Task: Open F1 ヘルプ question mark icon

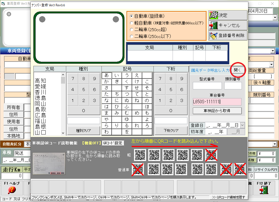Action: click(x=12, y=190)
